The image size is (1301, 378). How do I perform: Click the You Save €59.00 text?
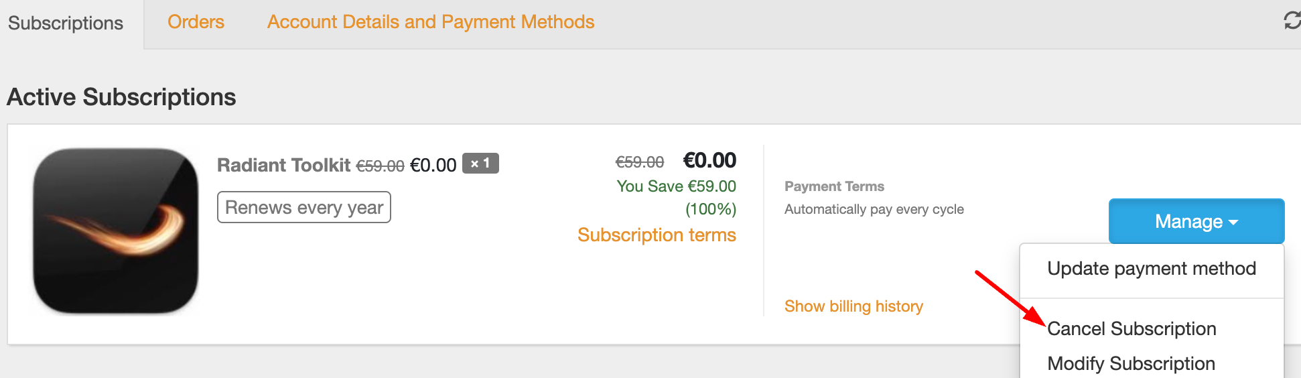pos(677,186)
